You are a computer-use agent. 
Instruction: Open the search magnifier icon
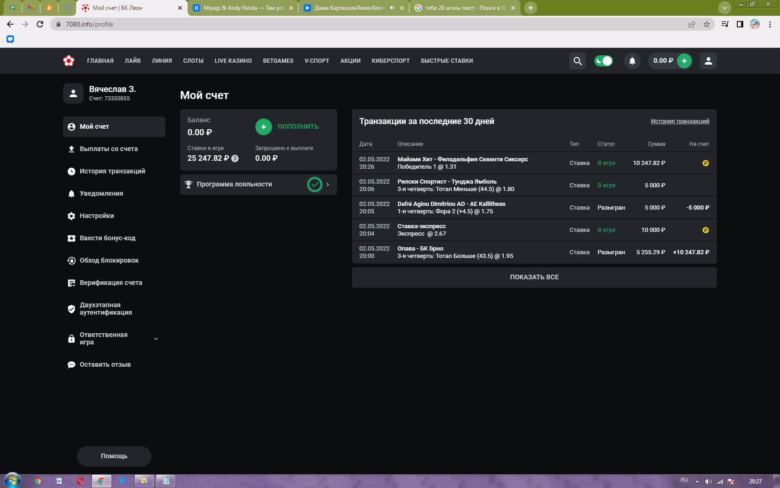point(578,61)
